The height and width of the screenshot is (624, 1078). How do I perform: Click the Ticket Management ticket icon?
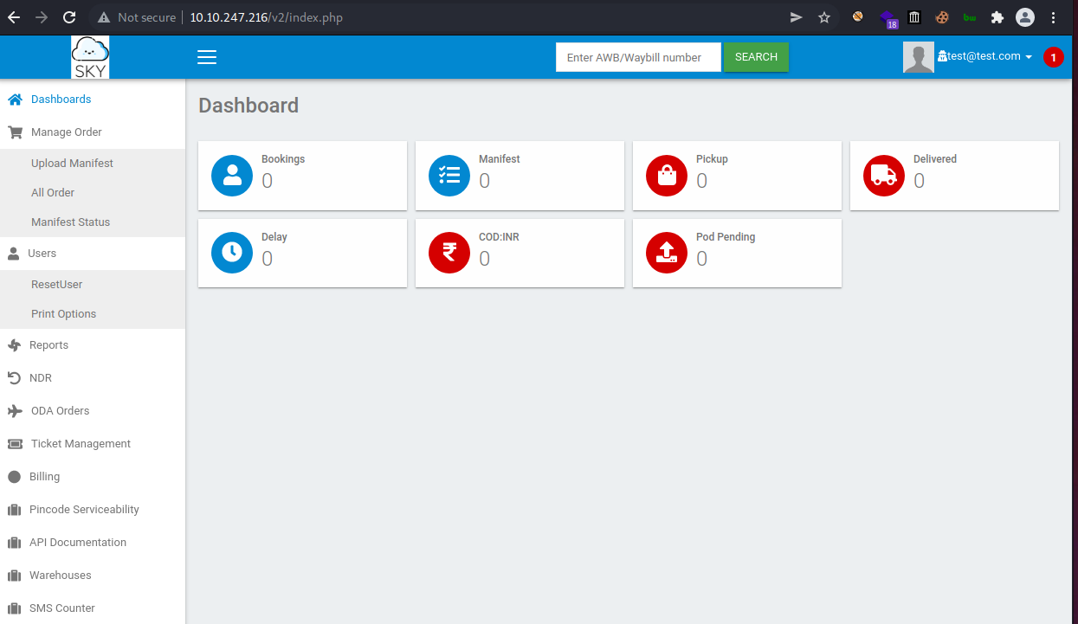click(15, 444)
